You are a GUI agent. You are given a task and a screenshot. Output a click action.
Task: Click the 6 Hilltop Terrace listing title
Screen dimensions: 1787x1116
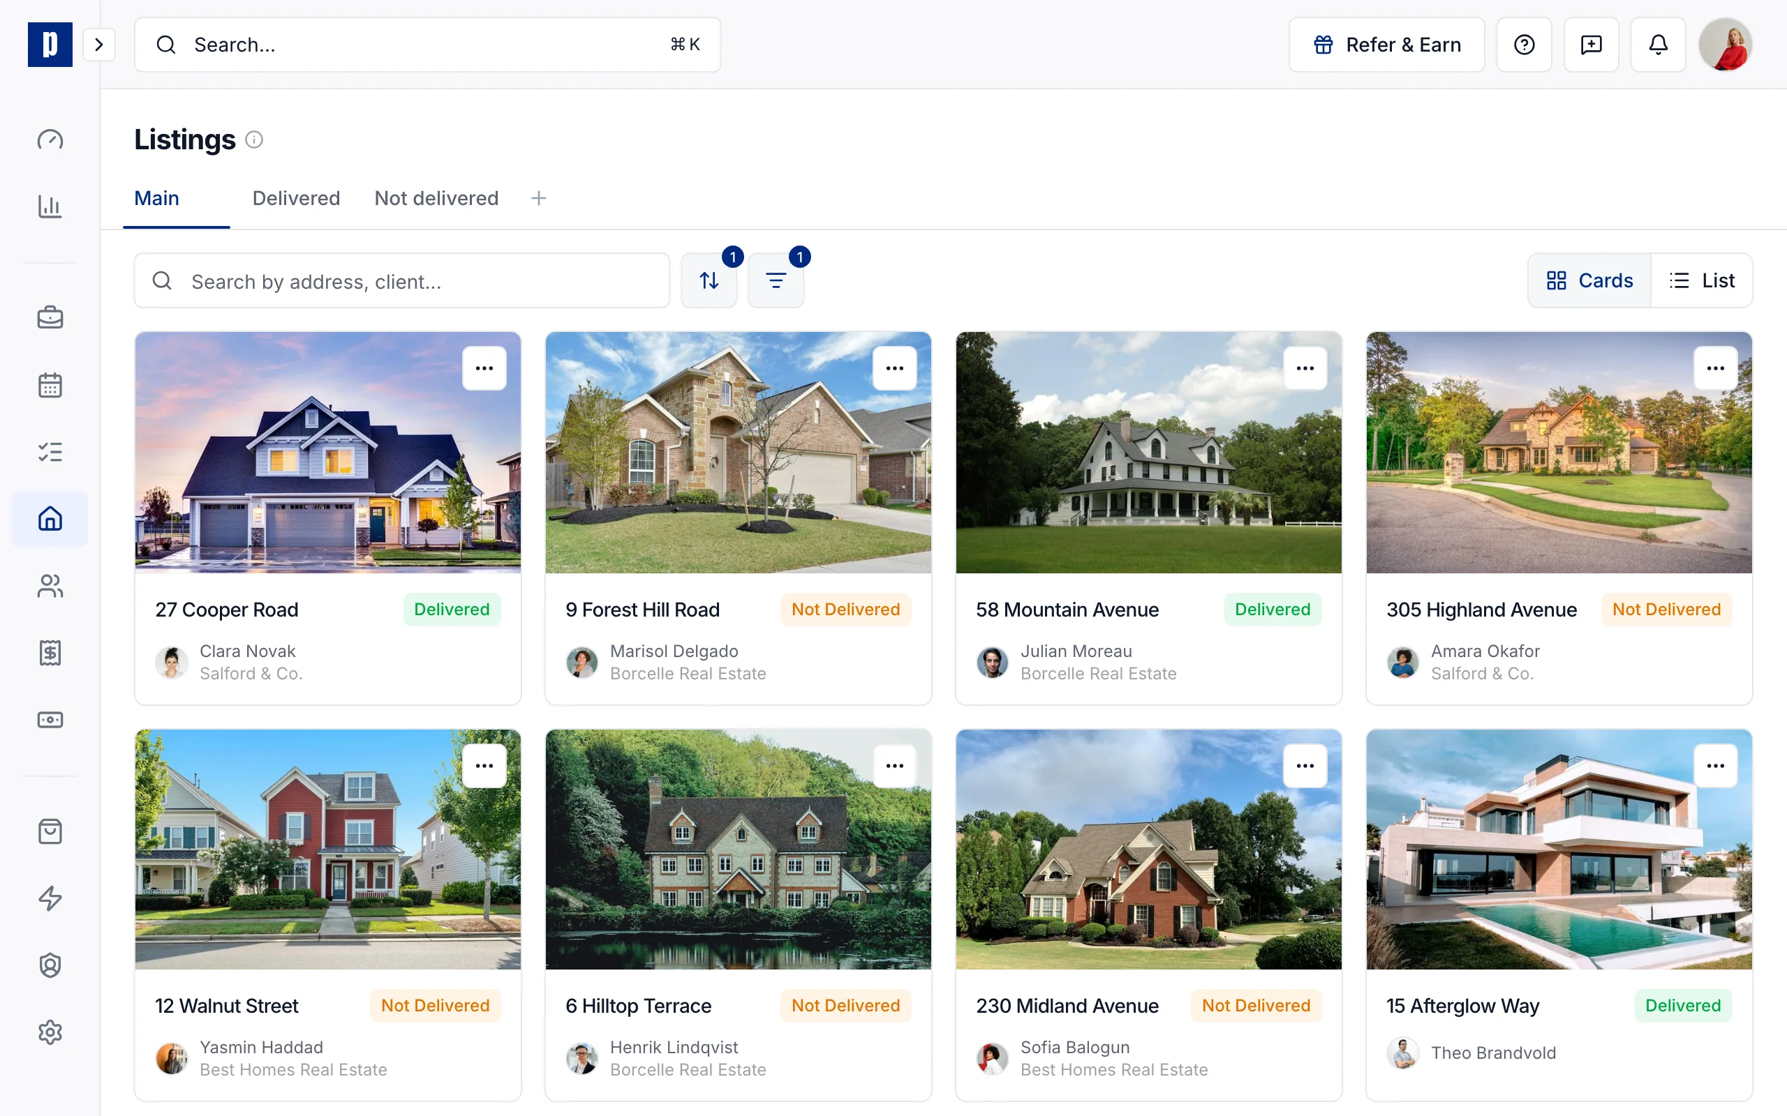tap(639, 1005)
